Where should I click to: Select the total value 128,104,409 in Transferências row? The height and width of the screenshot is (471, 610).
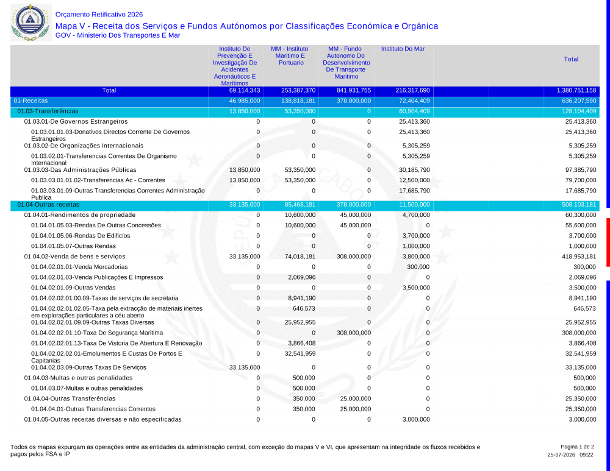pyautogui.click(x=579, y=111)
